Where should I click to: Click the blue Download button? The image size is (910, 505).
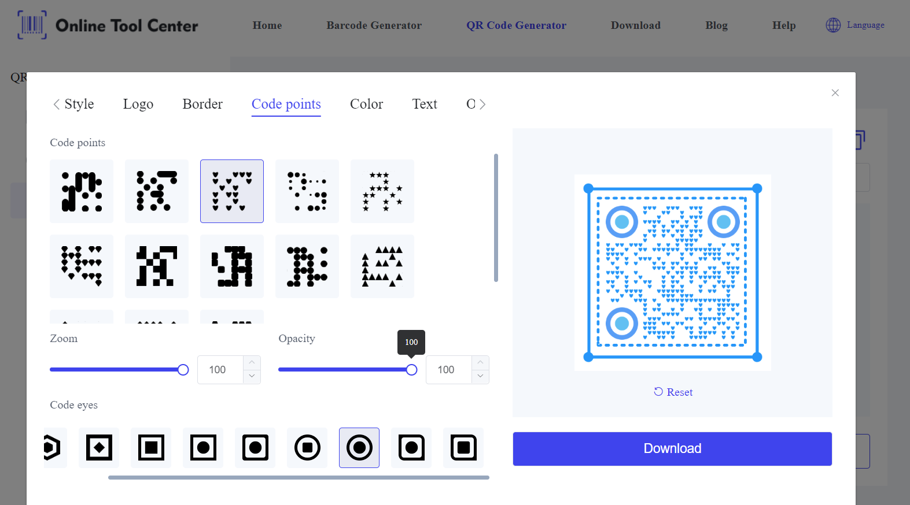[x=672, y=449]
